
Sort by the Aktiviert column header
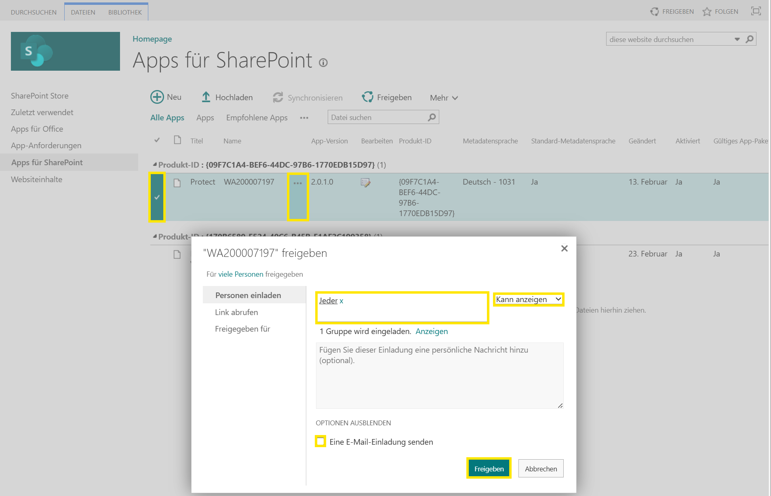click(688, 141)
